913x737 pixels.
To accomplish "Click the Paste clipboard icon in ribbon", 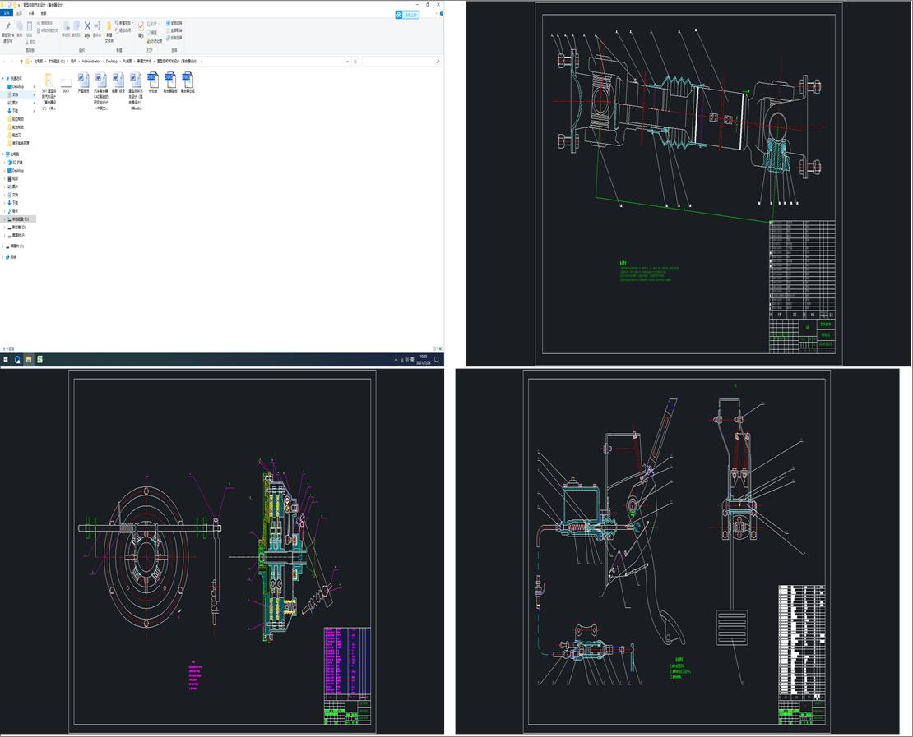I will point(30,27).
